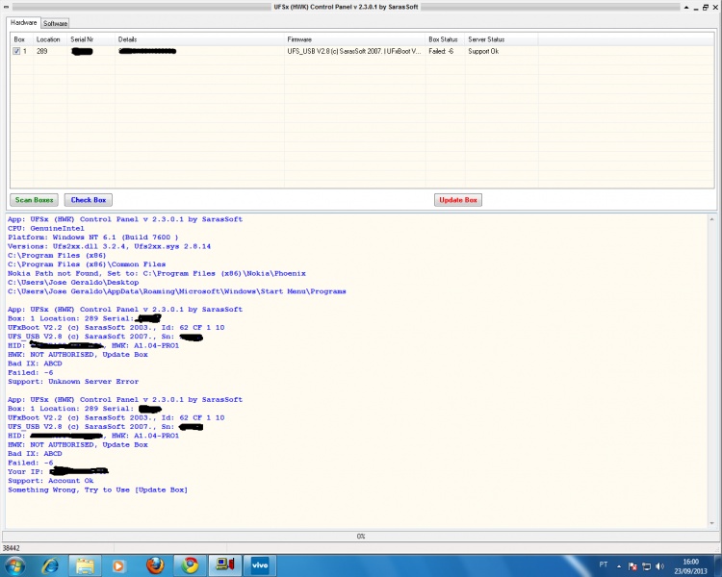Open the window system menu icon
722x577 pixels.
tap(6, 7)
